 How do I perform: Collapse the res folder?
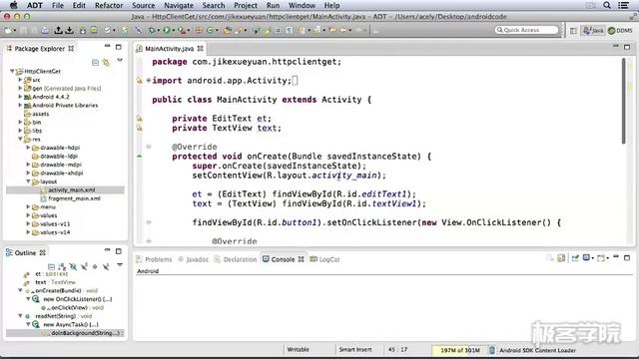pos(20,139)
